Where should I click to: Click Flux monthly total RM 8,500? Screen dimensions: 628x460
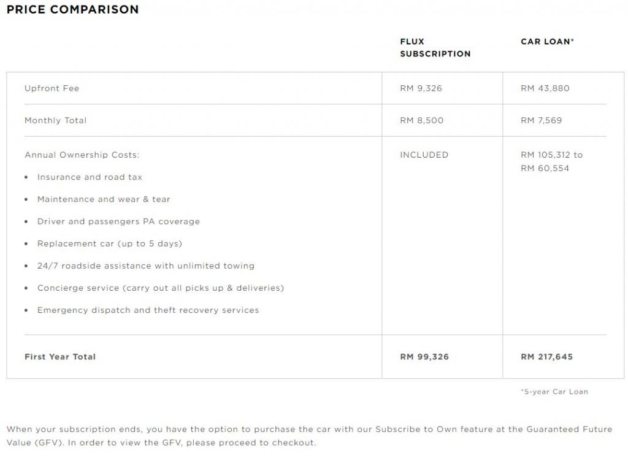(421, 120)
